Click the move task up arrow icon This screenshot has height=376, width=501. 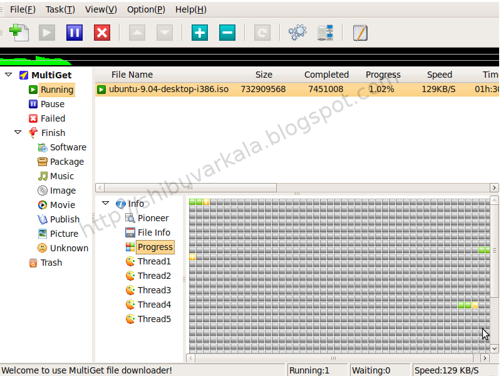(x=137, y=33)
